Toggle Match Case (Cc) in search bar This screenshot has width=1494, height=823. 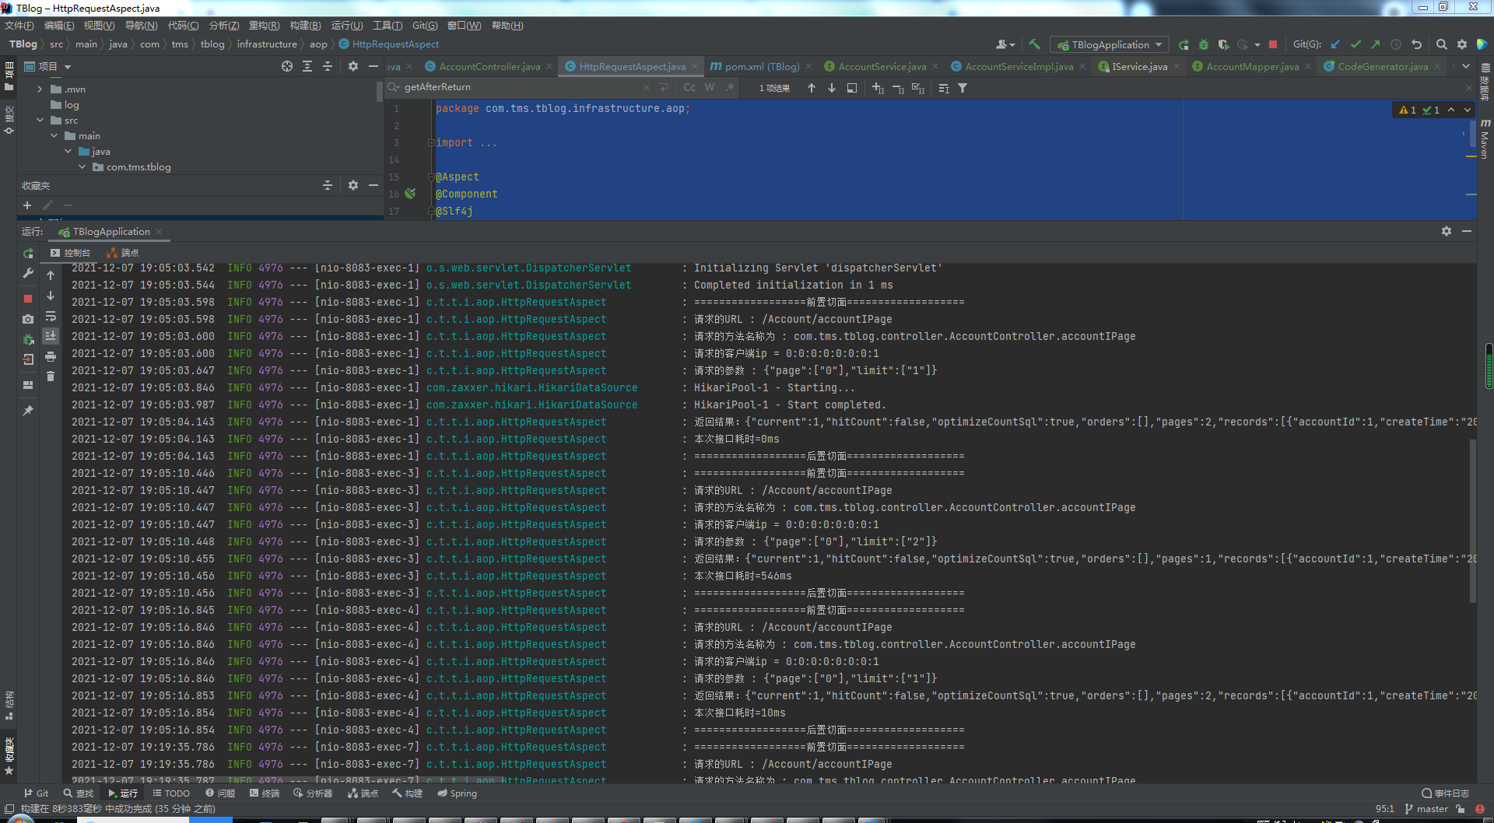tap(689, 88)
